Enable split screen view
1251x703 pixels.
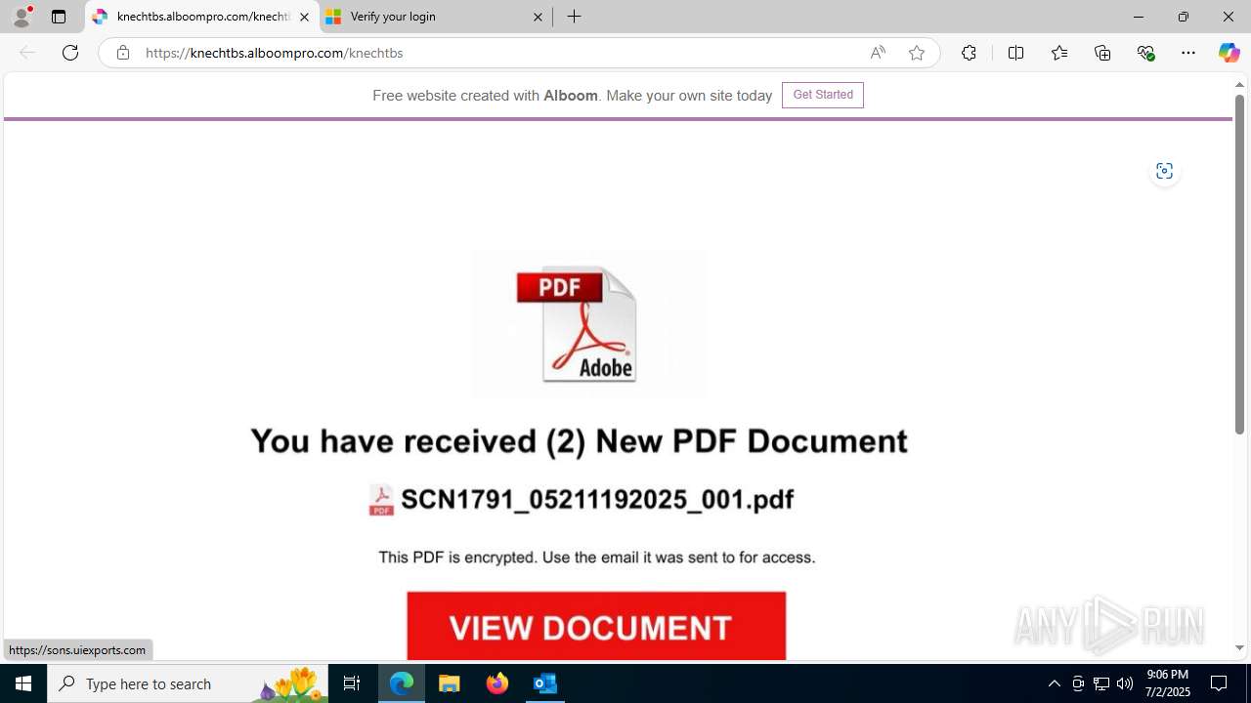tap(1015, 53)
